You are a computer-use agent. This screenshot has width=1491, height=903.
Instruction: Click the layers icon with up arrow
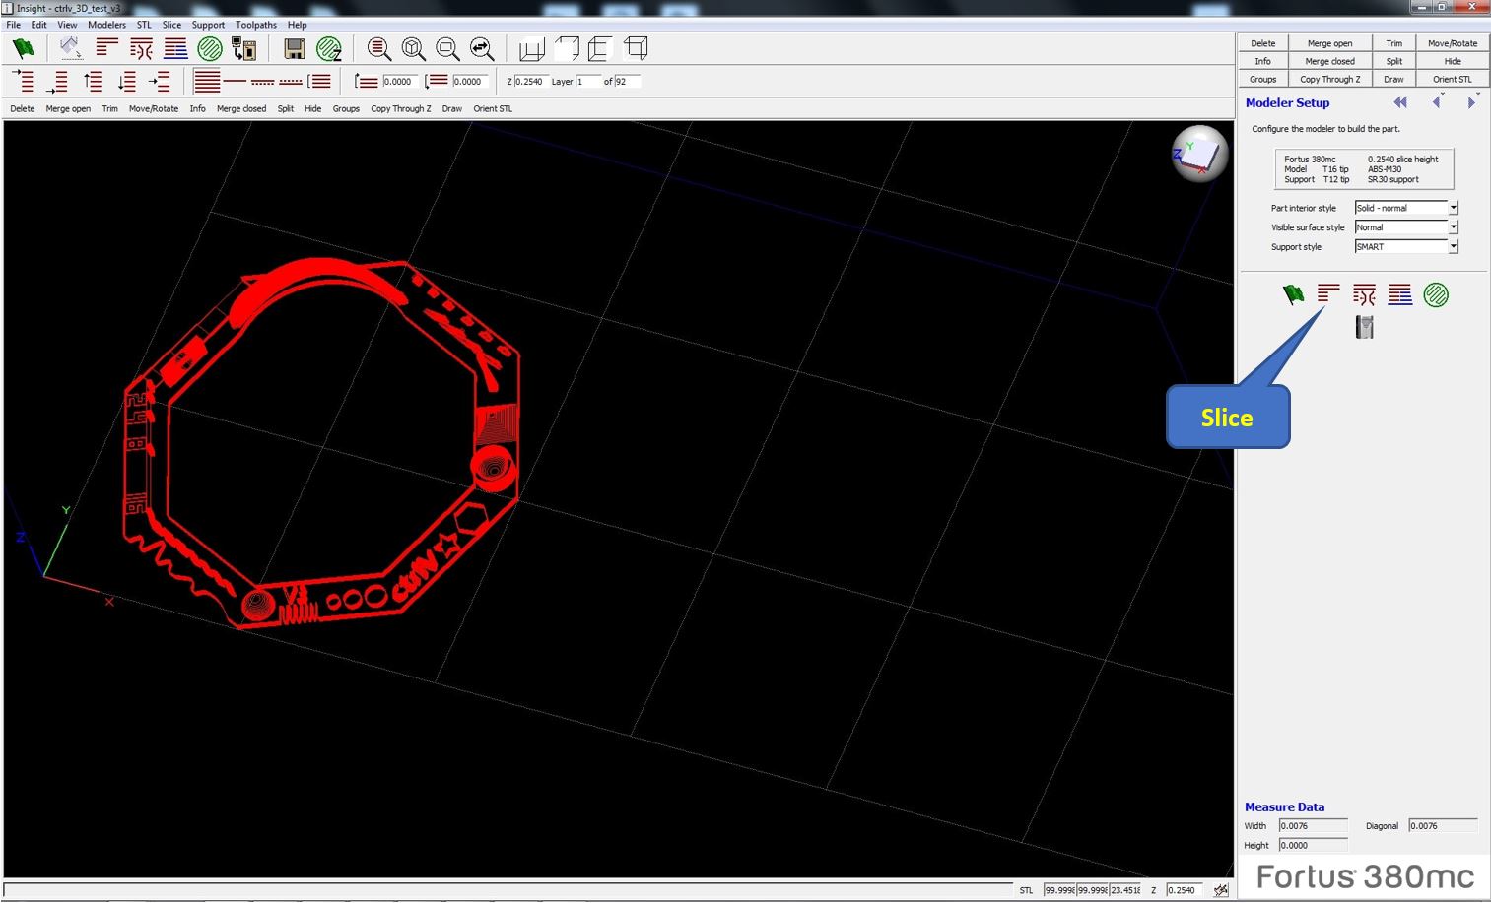tap(93, 82)
